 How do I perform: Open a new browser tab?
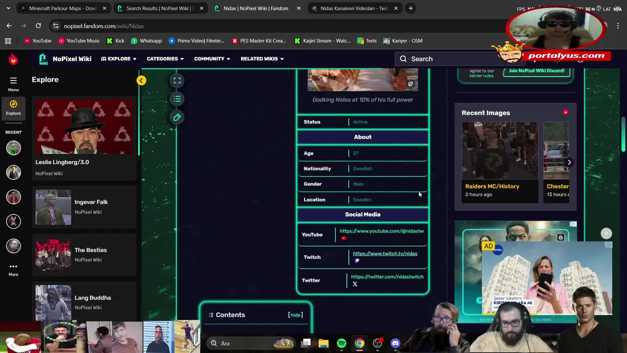(410, 8)
